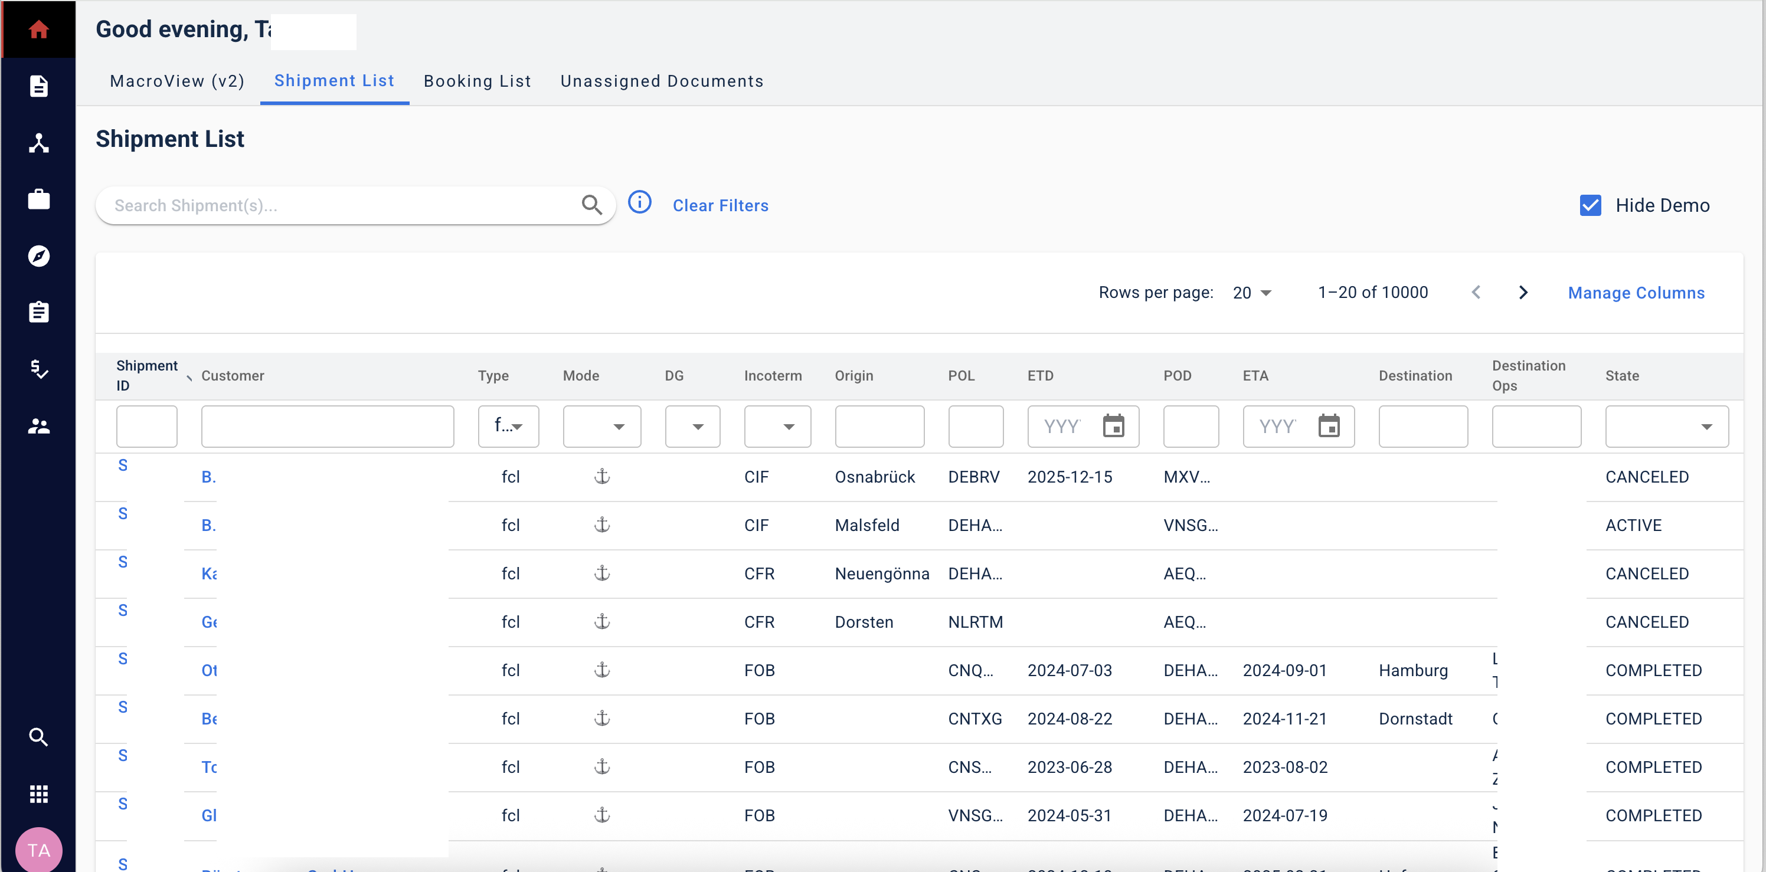Expand the Rows per page dropdown
The image size is (1766, 872).
[x=1252, y=293]
